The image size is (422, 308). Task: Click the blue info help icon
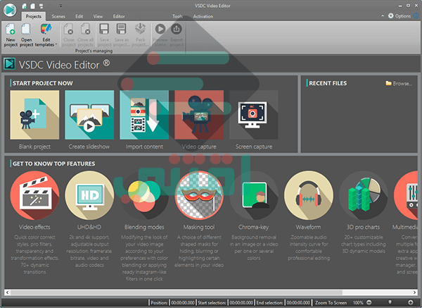(416, 16)
